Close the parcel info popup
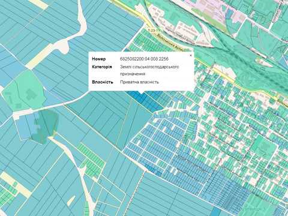The width and height of the screenshot is (288, 216). click(191, 55)
